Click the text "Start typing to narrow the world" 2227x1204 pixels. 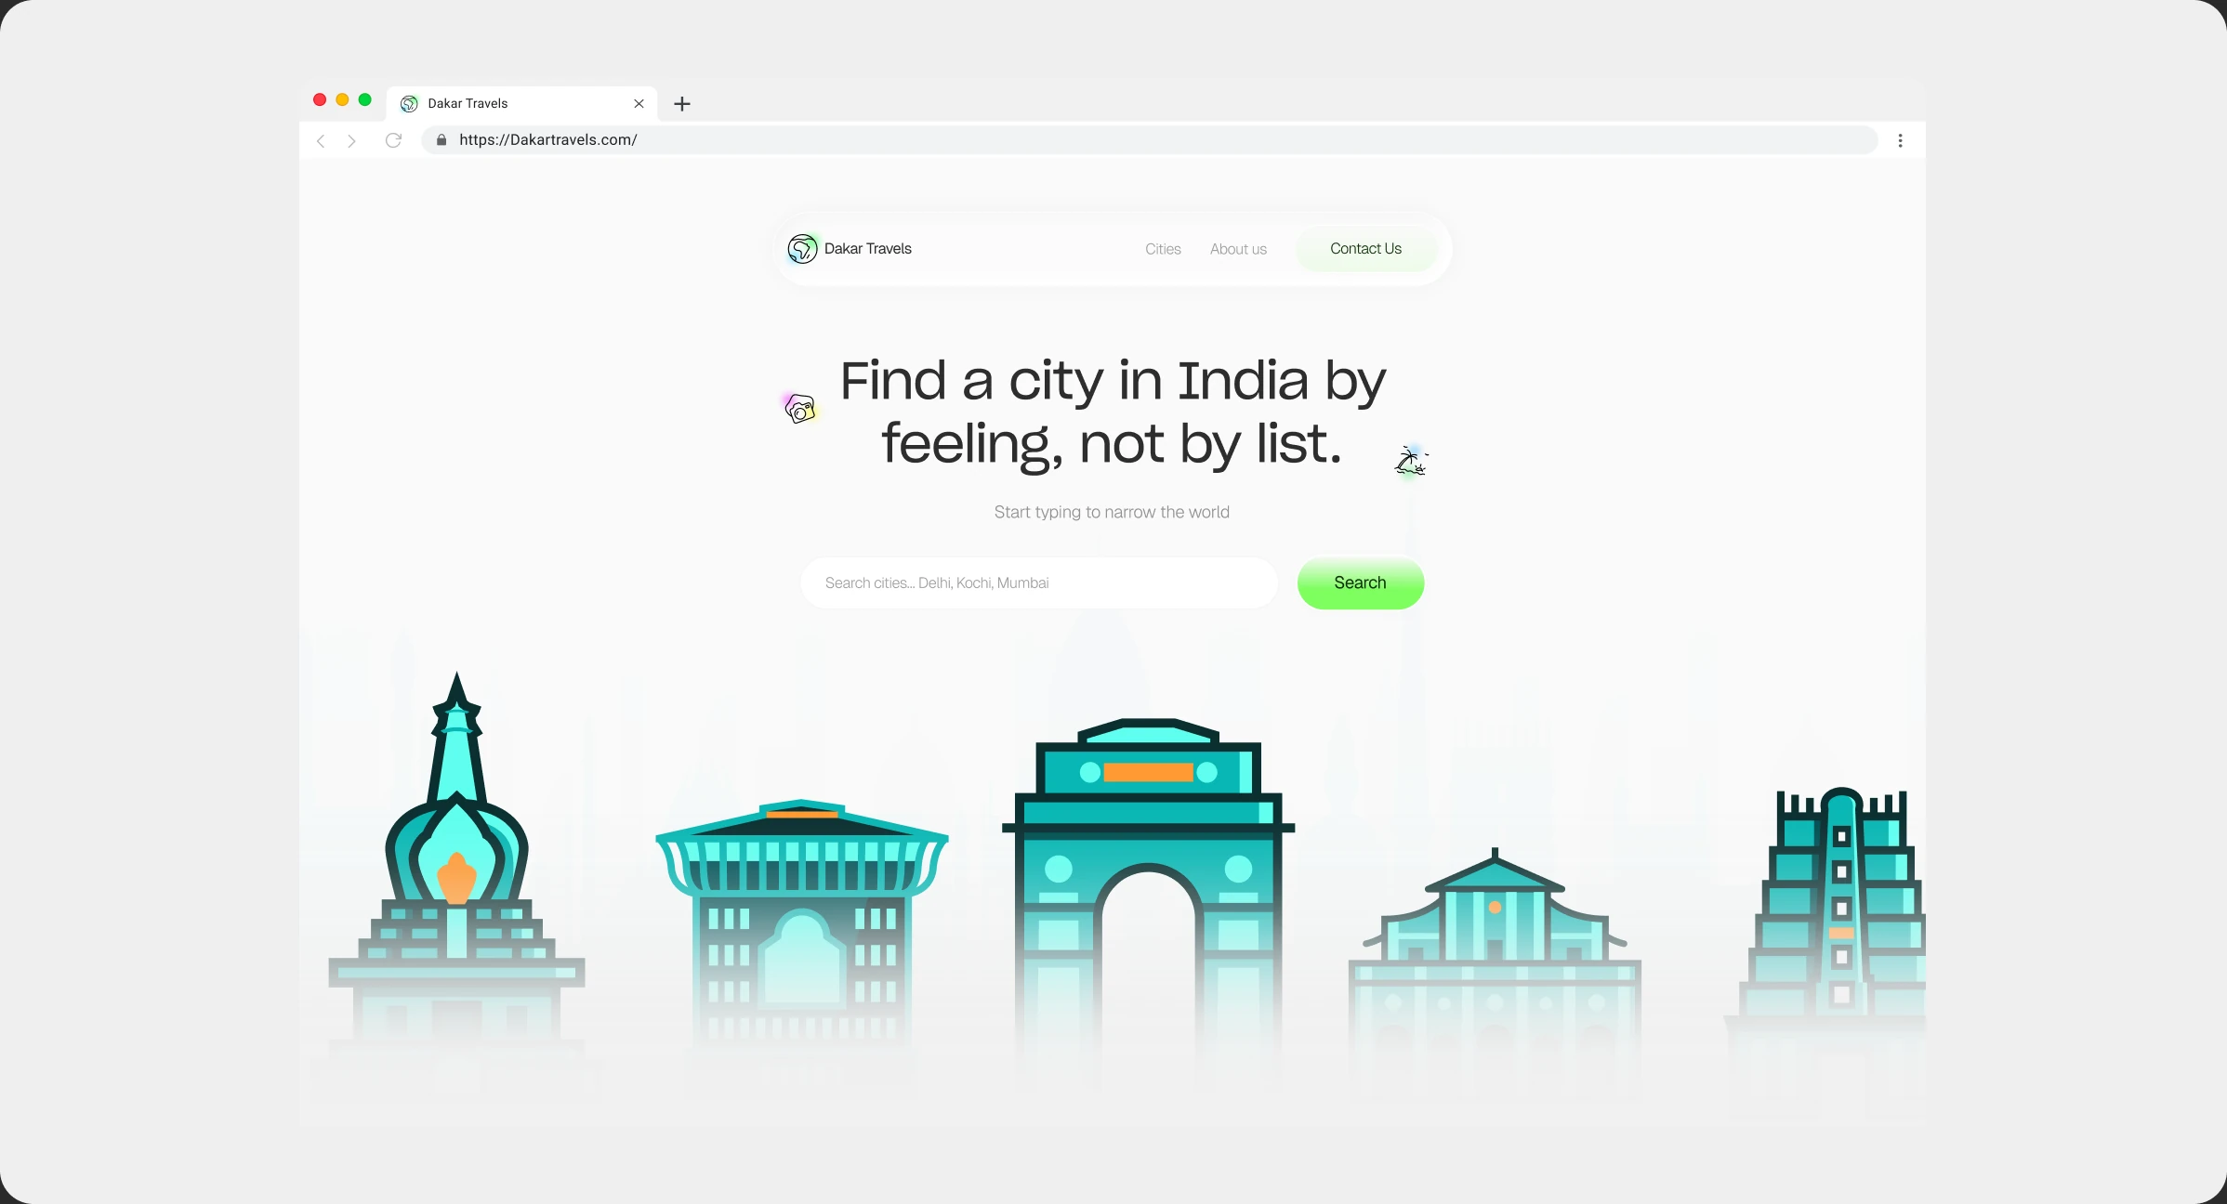pos(1112,512)
